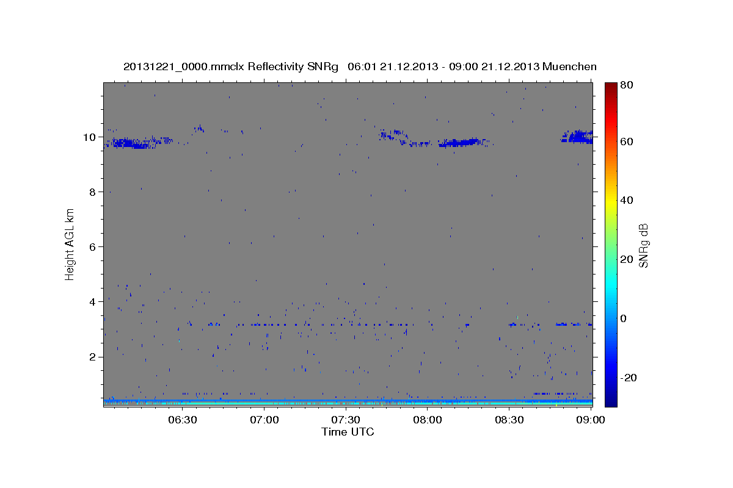
Task: Click the 09:00 time tick label
Action: click(x=591, y=420)
